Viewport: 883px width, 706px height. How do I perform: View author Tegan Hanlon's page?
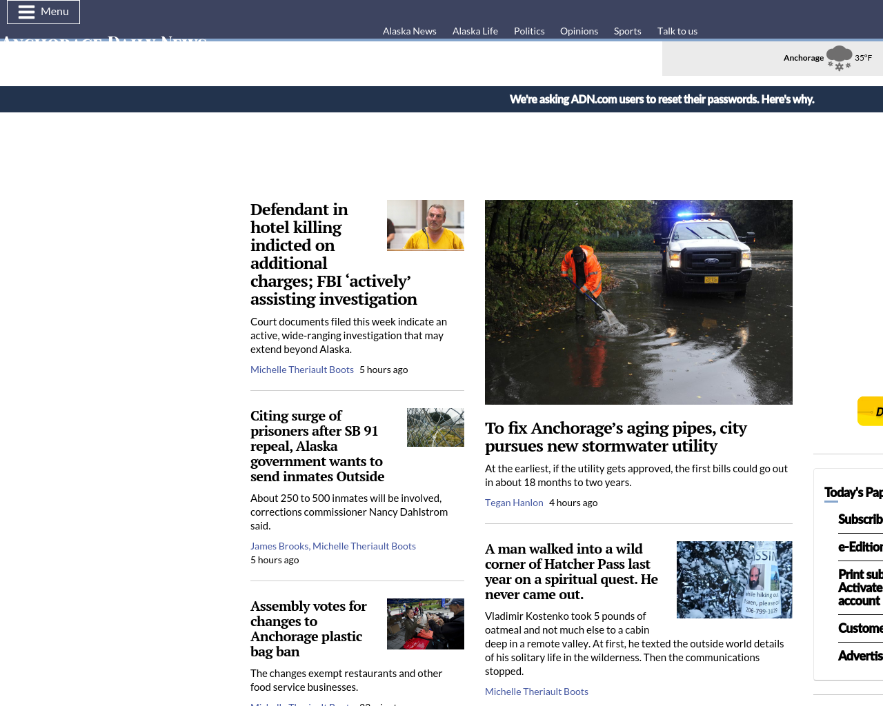pyautogui.click(x=514, y=503)
